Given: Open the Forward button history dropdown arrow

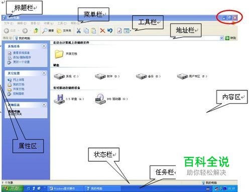Looking at the screenshot, I should [30, 31].
